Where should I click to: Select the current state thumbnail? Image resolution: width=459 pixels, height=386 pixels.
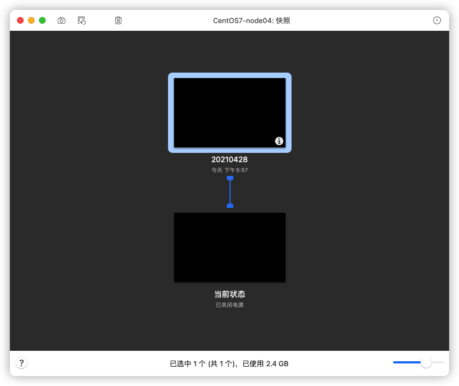[230, 247]
